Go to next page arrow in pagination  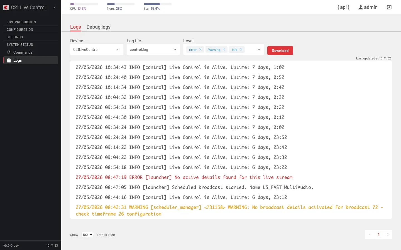coord(388,234)
